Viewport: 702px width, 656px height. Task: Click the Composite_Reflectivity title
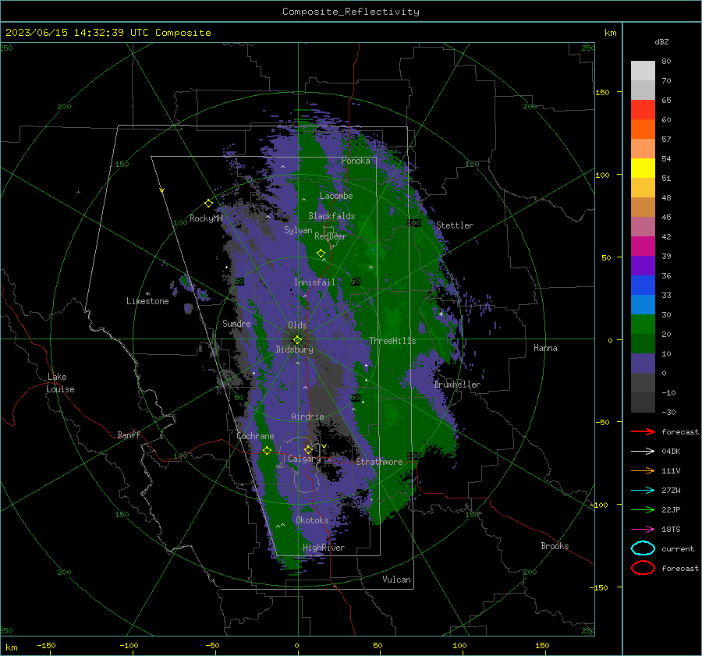pos(351,12)
